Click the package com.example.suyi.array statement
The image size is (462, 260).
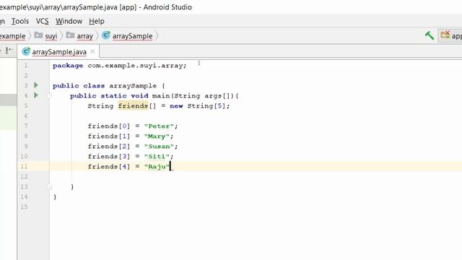click(x=120, y=66)
